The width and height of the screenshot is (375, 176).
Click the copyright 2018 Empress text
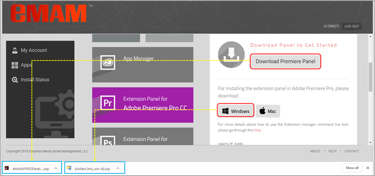click(x=47, y=151)
